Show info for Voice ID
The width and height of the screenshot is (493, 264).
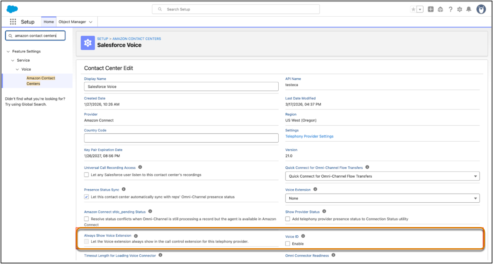[x=303, y=236]
